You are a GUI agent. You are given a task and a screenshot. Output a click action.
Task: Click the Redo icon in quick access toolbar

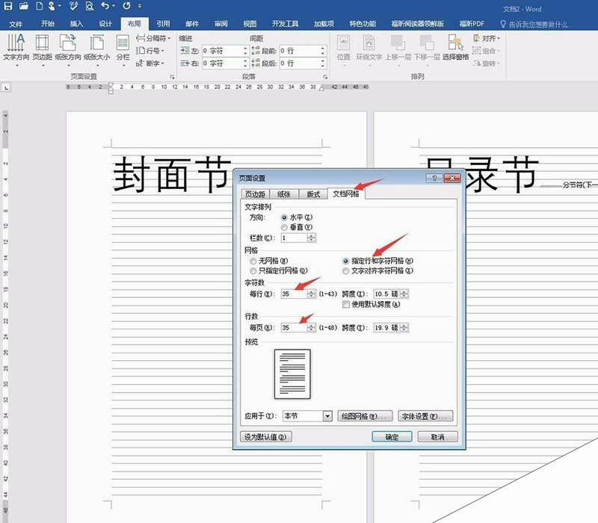[126, 6]
